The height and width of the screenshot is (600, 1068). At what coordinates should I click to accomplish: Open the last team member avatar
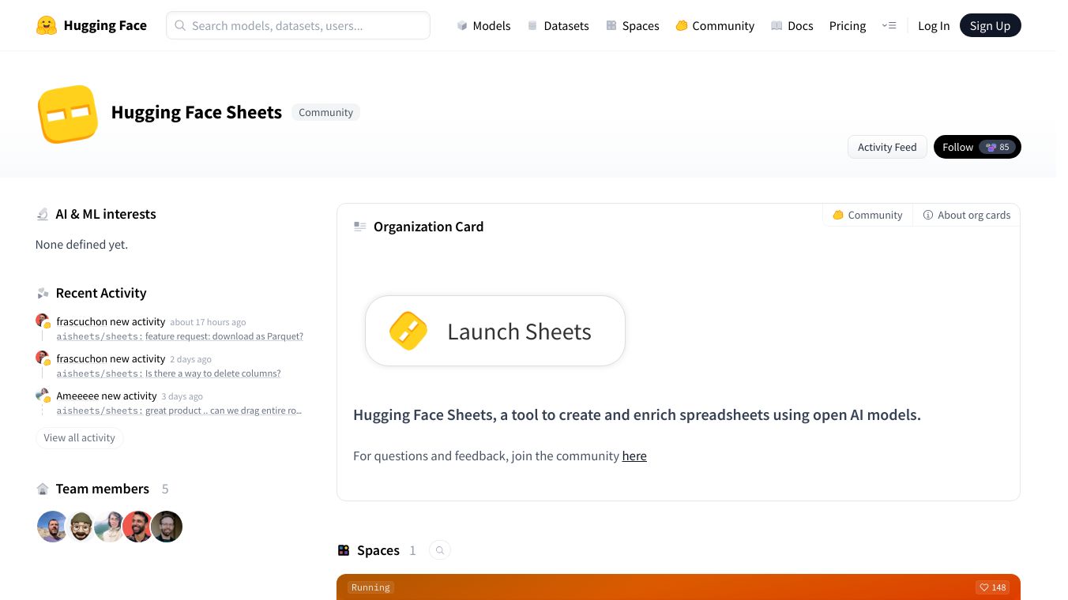pyautogui.click(x=167, y=527)
